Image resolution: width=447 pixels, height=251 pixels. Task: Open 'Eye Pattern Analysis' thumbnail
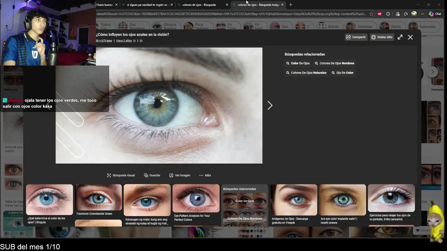(196, 198)
